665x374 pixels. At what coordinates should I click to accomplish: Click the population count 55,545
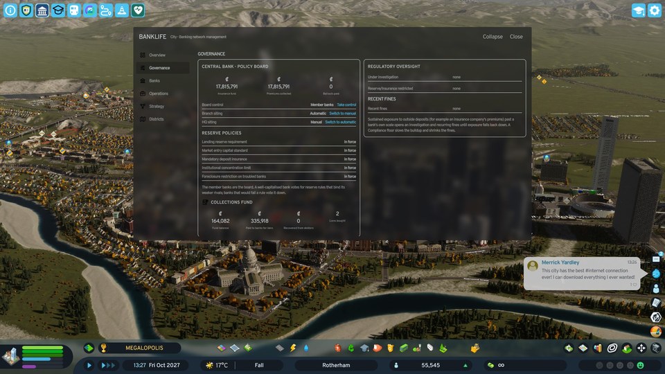click(430, 365)
